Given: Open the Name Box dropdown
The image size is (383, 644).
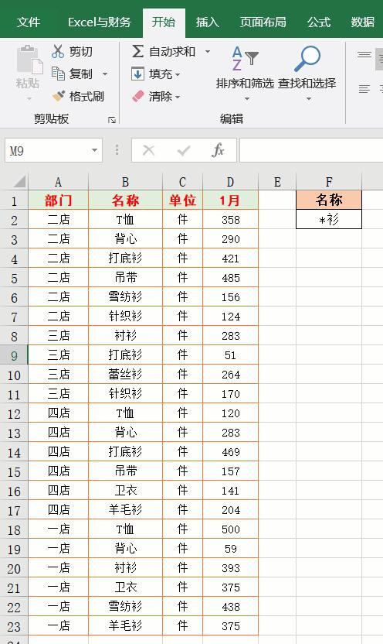Looking at the screenshot, I should tap(95, 150).
